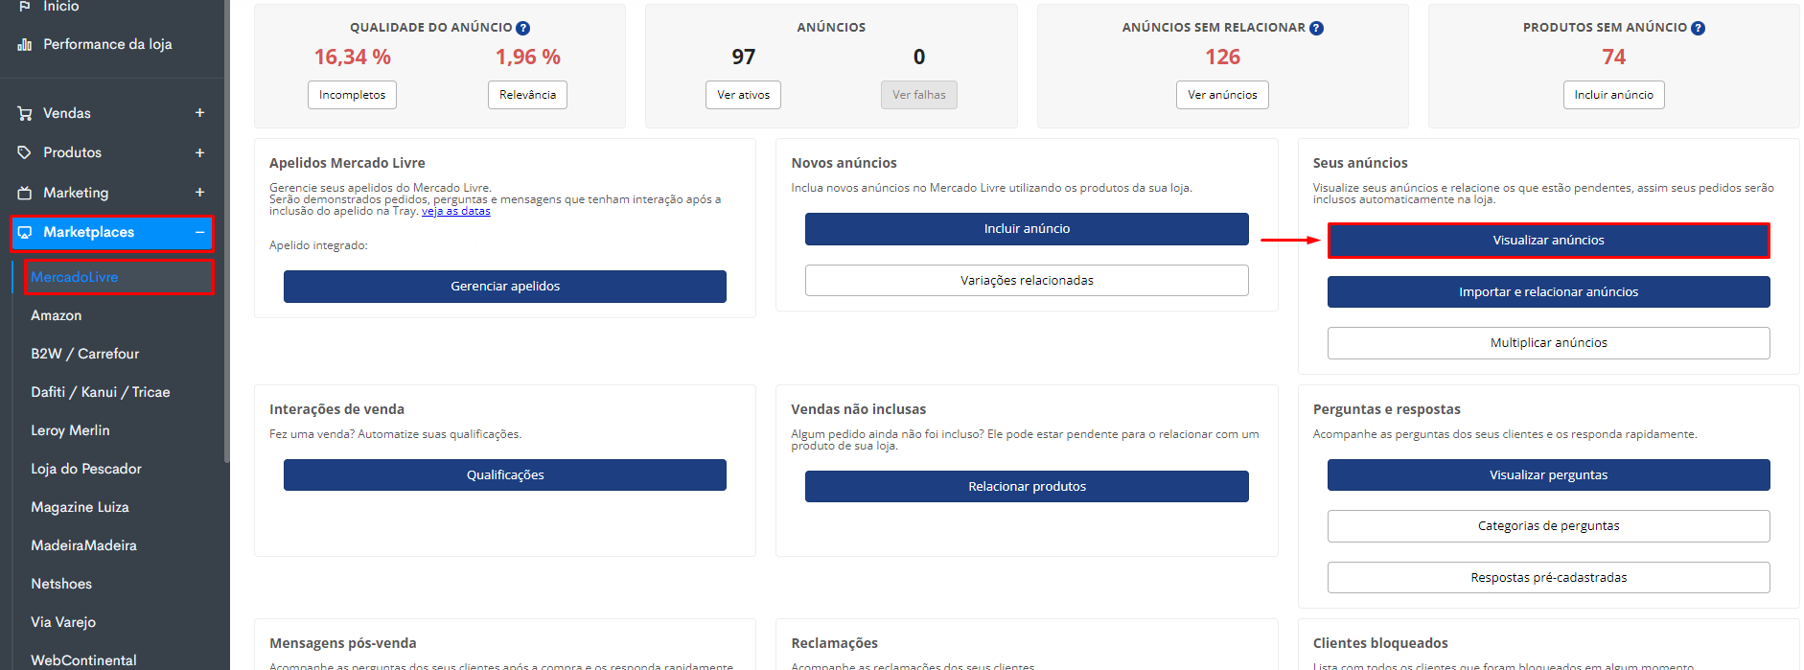Open Magazine Luiza marketplace
The width and height of the screenshot is (1804, 670).
[80, 507]
